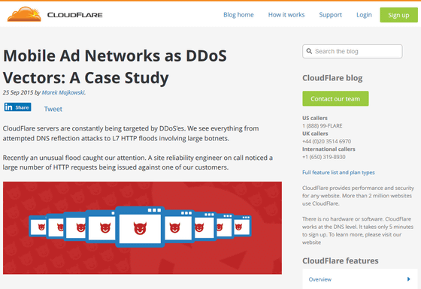This screenshot has height=289, width=421.
Task: Click the article title heading
Action: [x=115, y=67]
